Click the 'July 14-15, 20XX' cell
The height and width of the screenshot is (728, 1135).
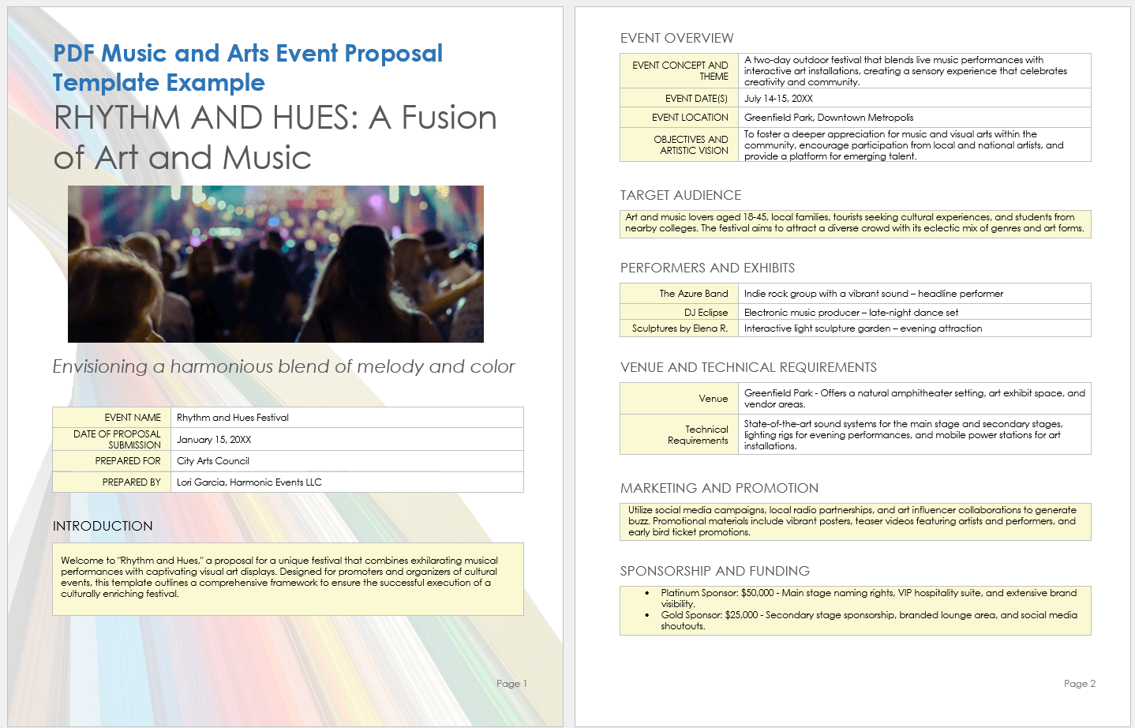(915, 98)
